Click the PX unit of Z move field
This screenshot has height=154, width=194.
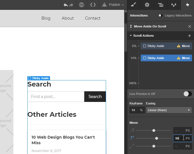[188, 146]
